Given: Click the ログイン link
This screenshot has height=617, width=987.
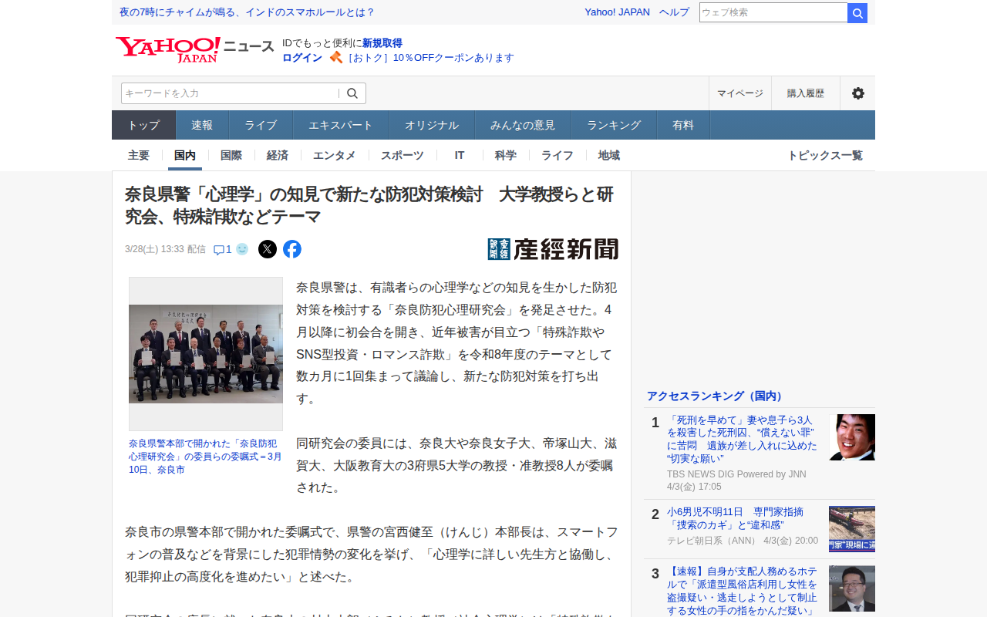Looking at the screenshot, I should (x=302, y=58).
